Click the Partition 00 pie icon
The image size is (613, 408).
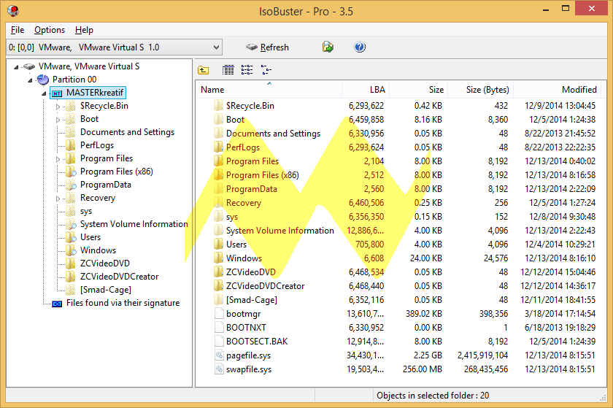tap(42, 80)
